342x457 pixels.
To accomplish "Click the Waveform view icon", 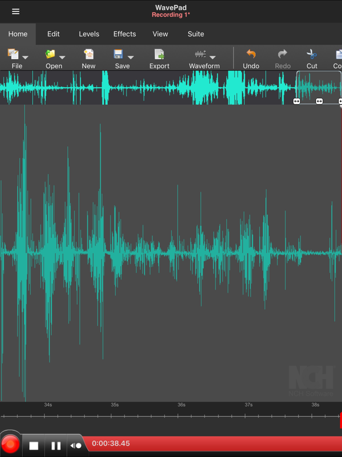I will click(200, 54).
